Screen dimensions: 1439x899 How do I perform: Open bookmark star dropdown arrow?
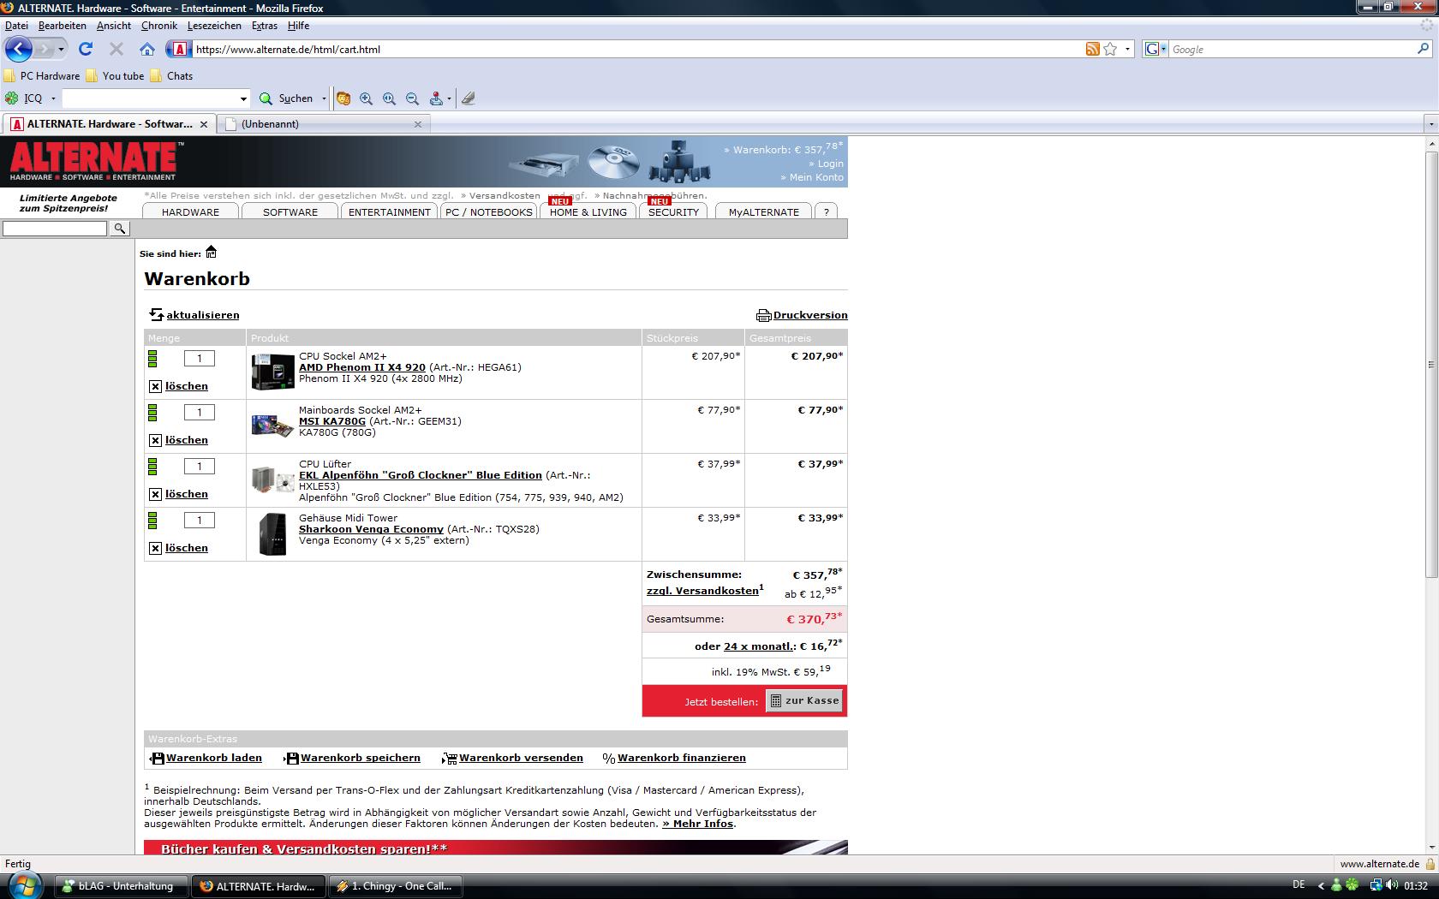(1127, 49)
